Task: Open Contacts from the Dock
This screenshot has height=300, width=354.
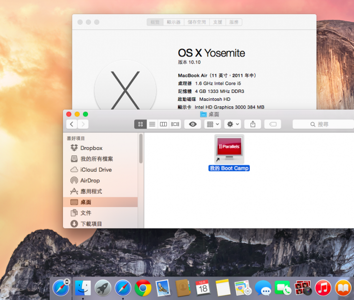Action: pos(183,288)
